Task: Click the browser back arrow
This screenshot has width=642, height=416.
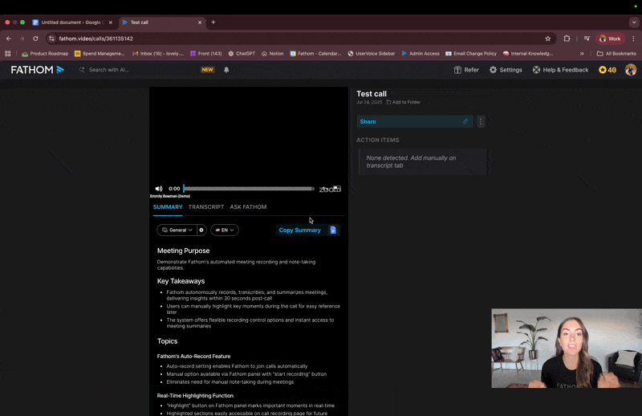Action: [x=9, y=39]
